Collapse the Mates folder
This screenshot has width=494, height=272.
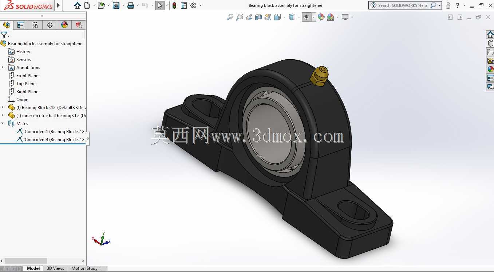[x=3, y=124]
